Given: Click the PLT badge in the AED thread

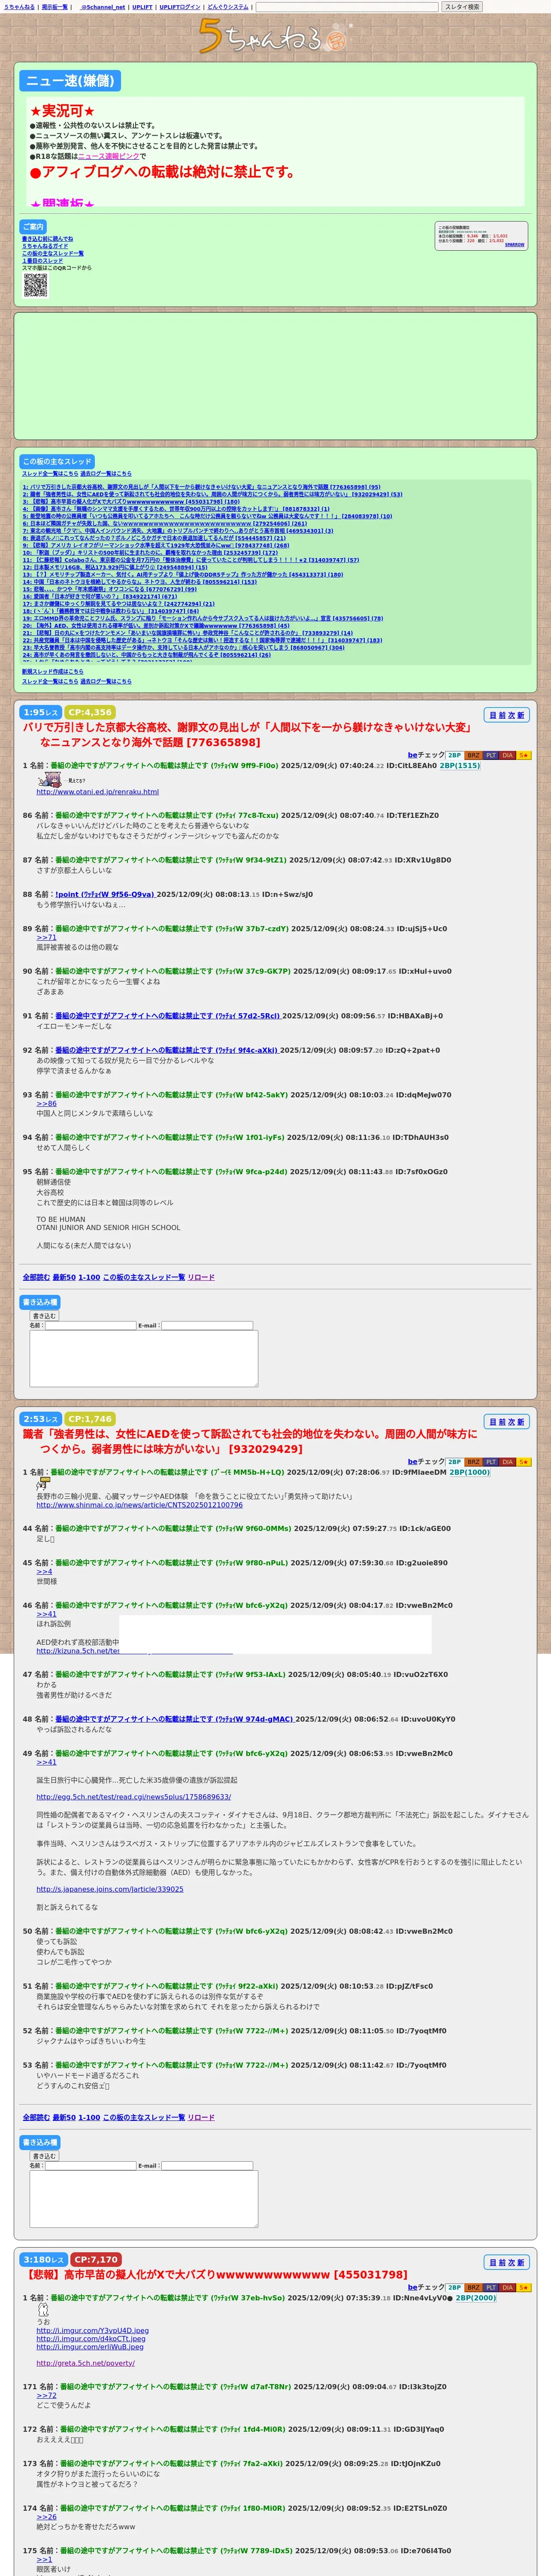Looking at the screenshot, I should pyautogui.click(x=490, y=1462).
